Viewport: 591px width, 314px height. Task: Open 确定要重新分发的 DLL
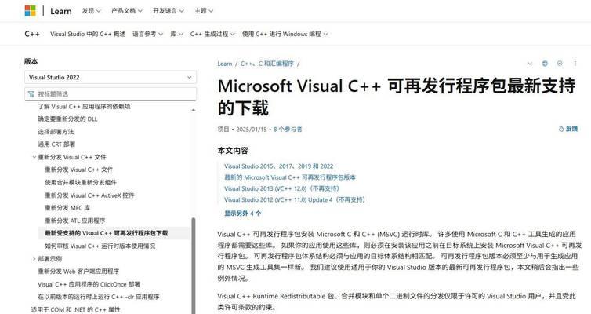point(67,119)
